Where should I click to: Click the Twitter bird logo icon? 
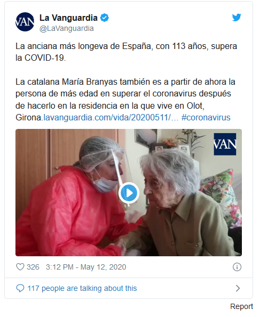pyautogui.click(x=237, y=18)
